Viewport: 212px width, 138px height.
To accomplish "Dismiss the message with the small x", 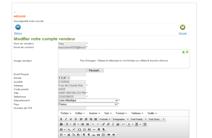I will [x=14, y=12].
